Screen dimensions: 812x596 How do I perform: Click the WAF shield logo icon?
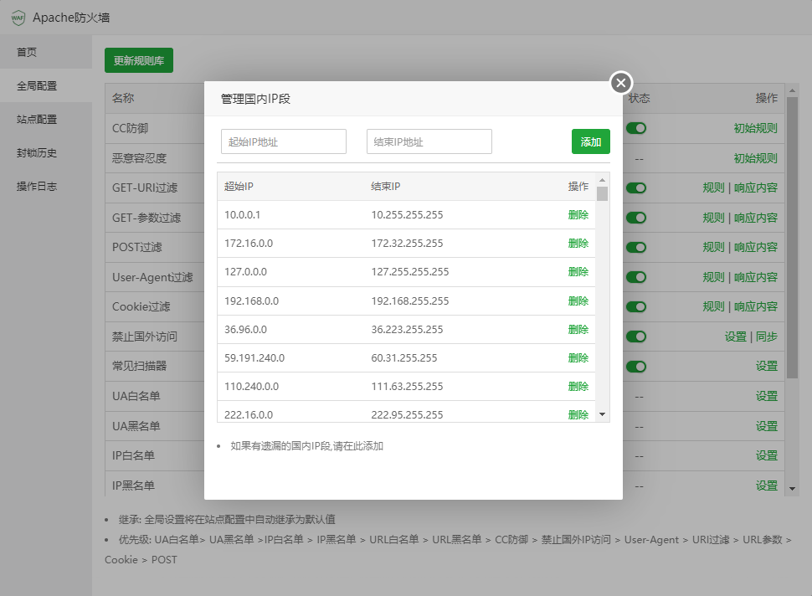coord(18,18)
